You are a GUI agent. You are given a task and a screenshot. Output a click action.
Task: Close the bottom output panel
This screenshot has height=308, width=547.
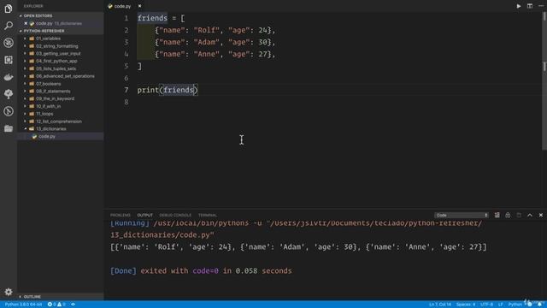541,215
